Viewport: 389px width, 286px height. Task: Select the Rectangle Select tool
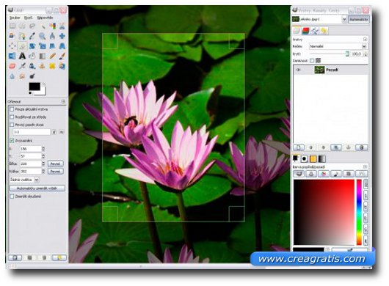coord(12,26)
